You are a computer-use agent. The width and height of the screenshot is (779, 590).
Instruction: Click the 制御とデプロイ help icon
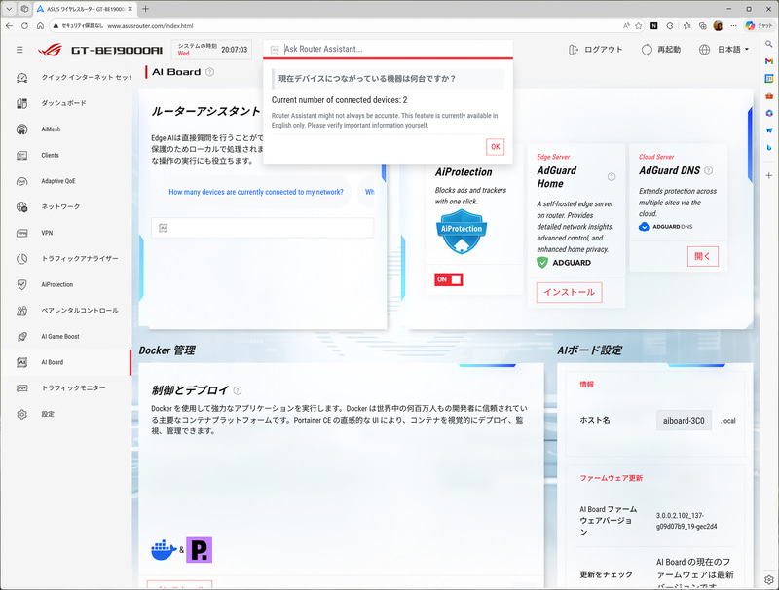tap(238, 390)
